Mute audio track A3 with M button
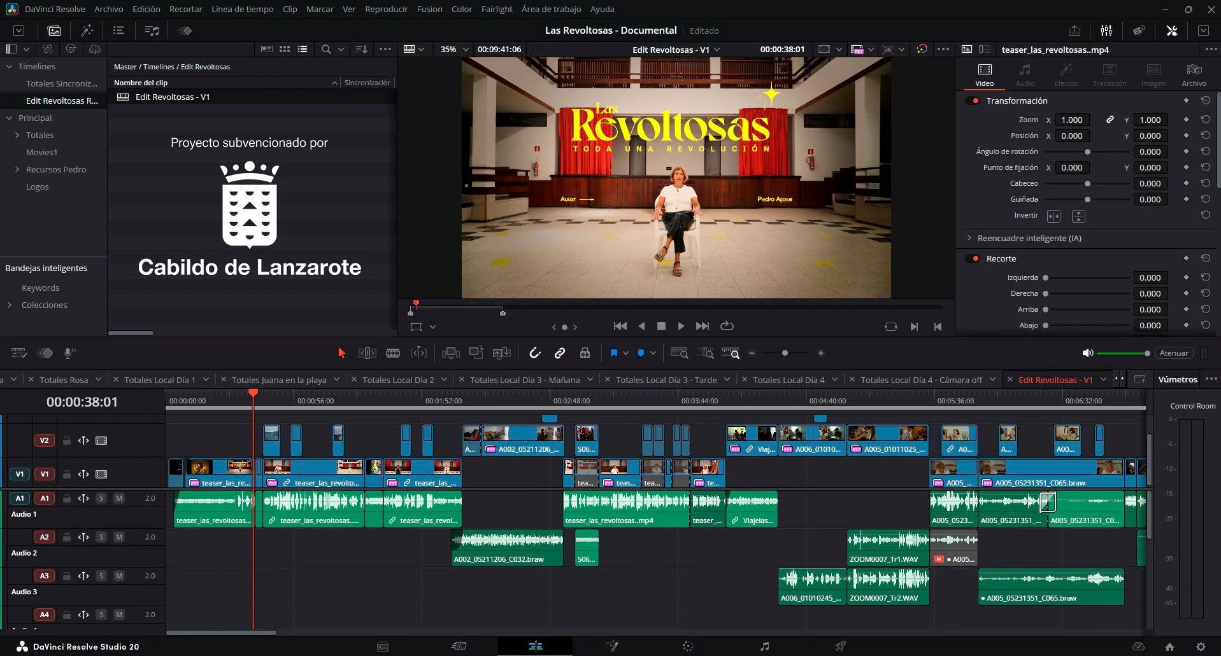 click(118, 576)
